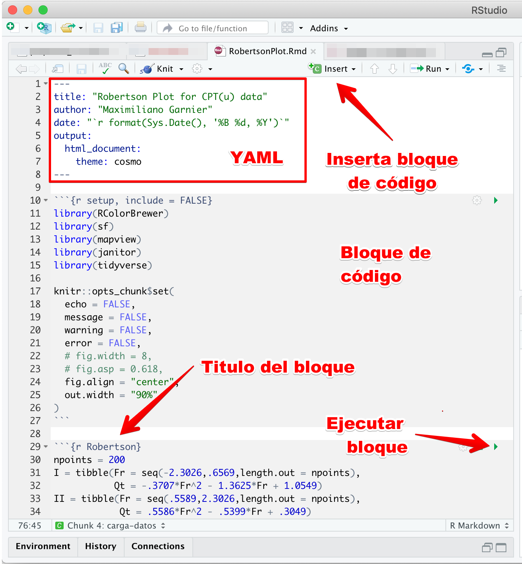Click the theme: cosmo line
This screenshot has width=522, height=564.
coord(109,161)
